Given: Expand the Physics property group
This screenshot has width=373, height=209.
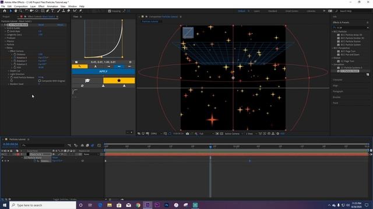Looking at the screenshot, I should tap(5, 41).
